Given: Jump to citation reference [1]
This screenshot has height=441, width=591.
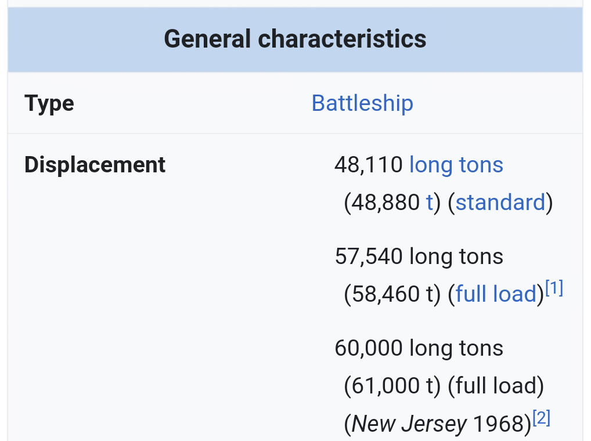Looking at the screenshot, I should [x=554, y=288].
